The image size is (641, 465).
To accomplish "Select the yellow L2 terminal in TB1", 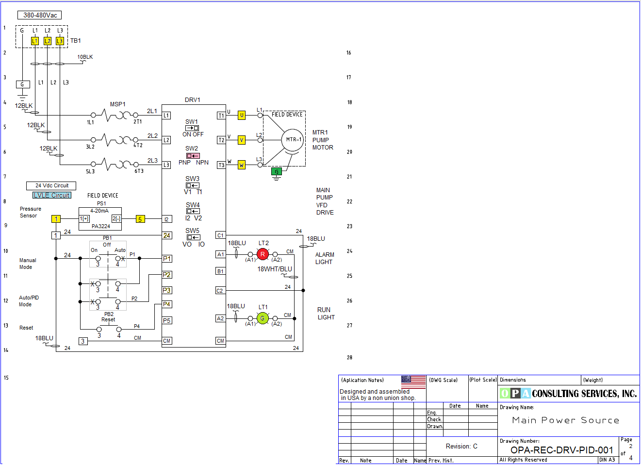I will [x=48, y=41].
